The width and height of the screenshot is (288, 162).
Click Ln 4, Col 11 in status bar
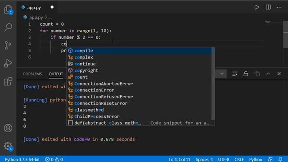(180, 159)
